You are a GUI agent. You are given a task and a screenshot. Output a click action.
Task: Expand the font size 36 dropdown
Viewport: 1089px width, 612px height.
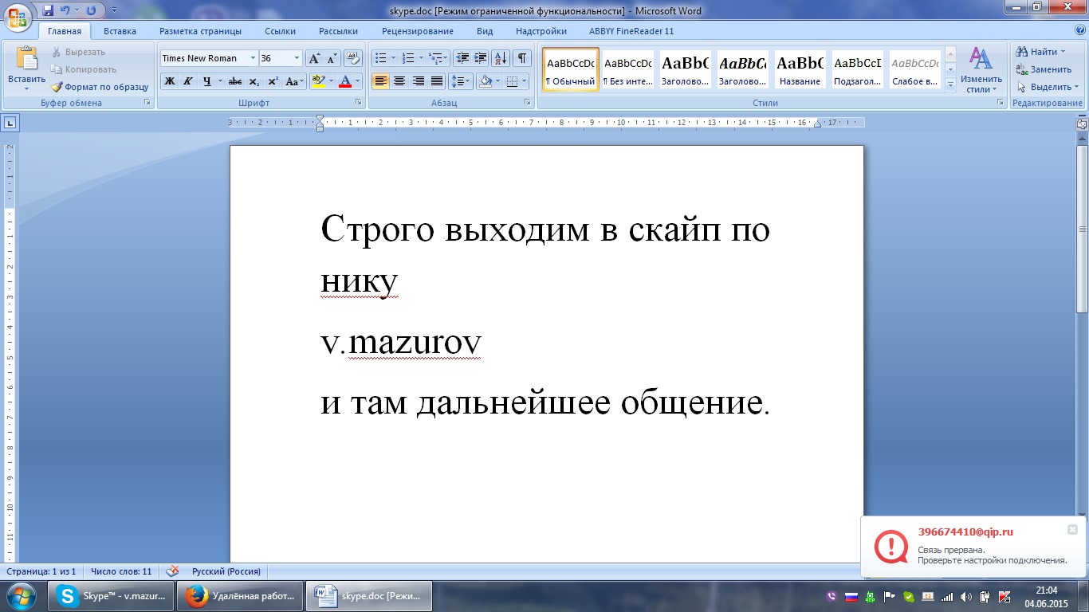click(x=297, y=58)
